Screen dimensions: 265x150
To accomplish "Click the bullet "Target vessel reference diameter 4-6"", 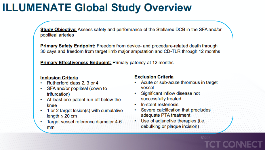I will click(x=84, y=122).
